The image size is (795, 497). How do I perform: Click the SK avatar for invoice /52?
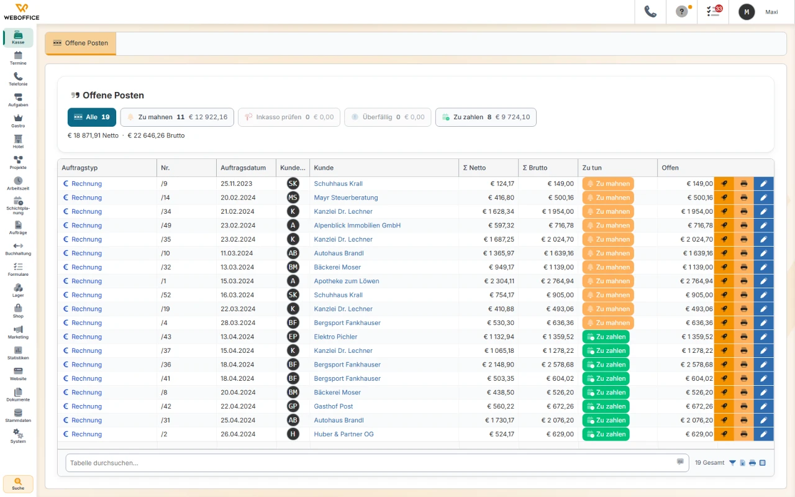click(x=293, y=295)
